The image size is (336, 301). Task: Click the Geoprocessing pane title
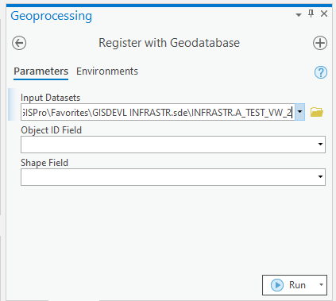point(52,16)
